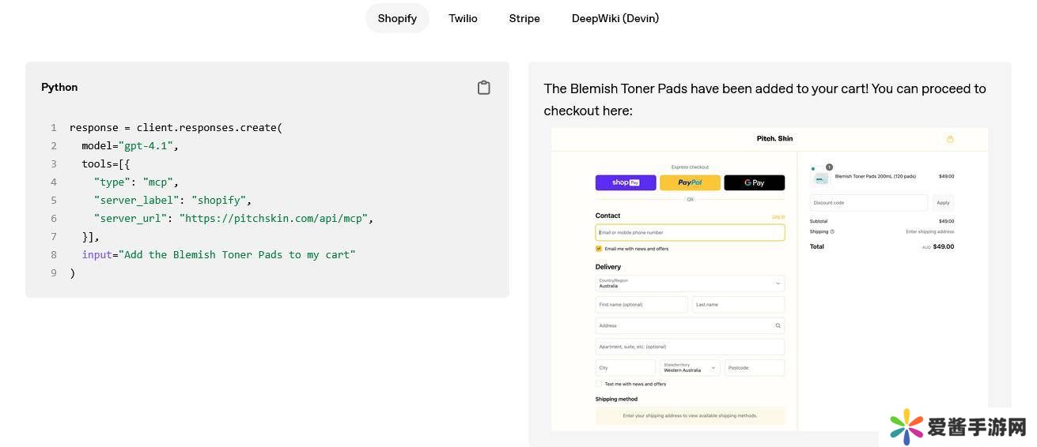The width and height of the screenshot is (1037, 447).
Task: Check 'Text me with news and offers'
Action: (x=599, y=384)
